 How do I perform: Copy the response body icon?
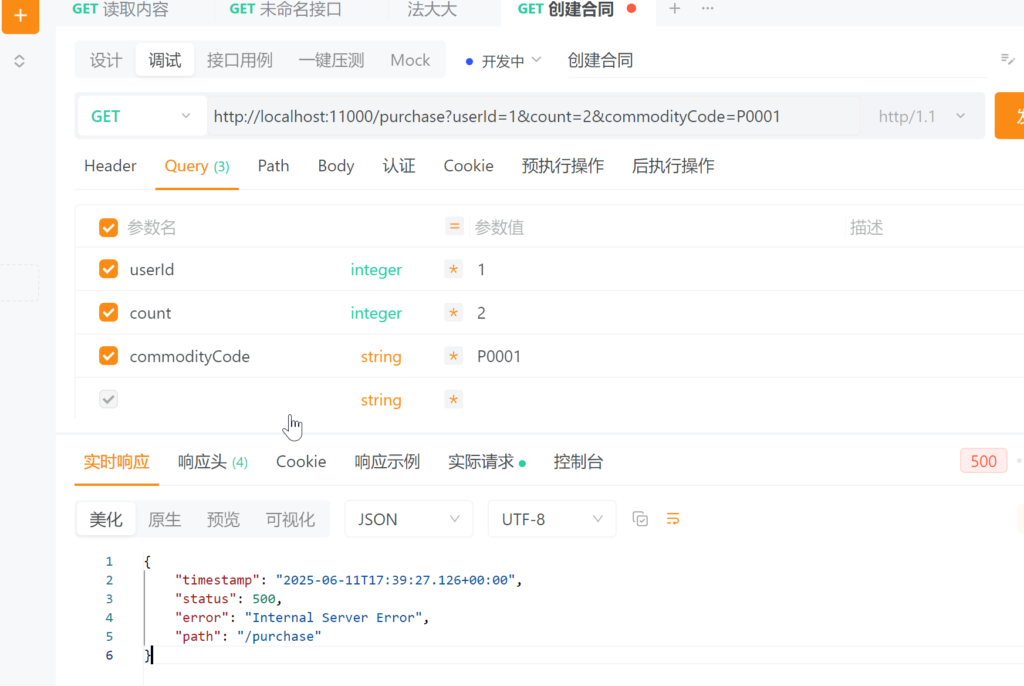(x=640, y=519)
